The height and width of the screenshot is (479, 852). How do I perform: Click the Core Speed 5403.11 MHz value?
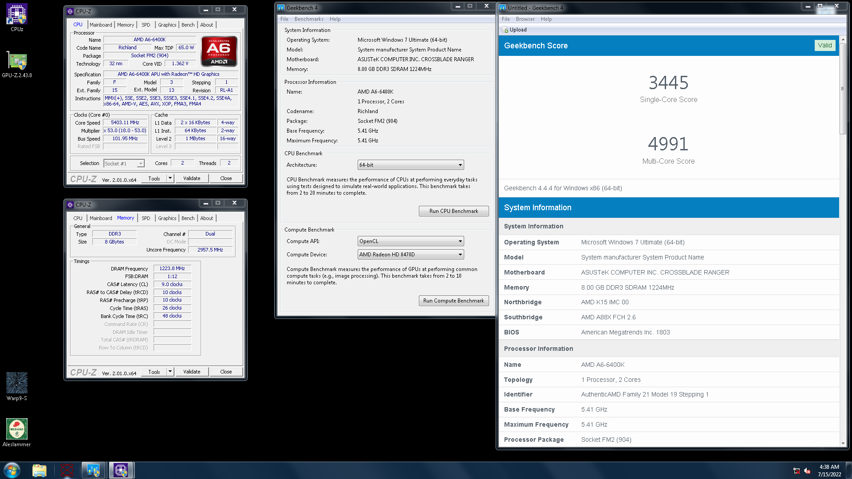(x=125, y=122)
